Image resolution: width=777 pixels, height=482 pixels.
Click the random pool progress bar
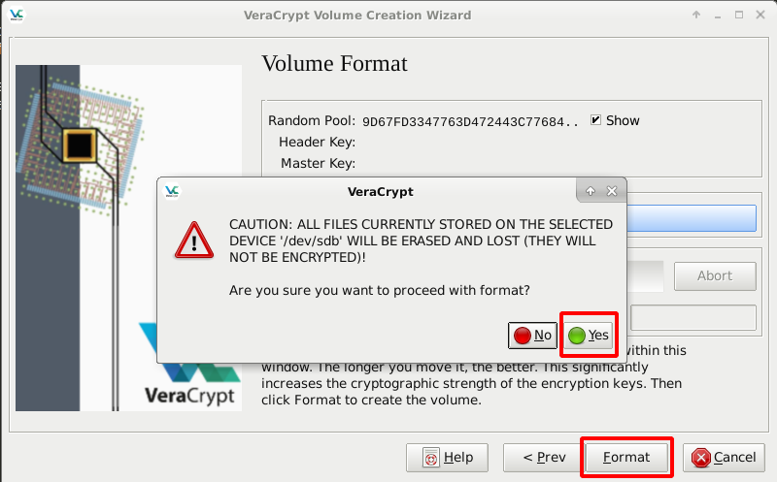pos(692,218)
